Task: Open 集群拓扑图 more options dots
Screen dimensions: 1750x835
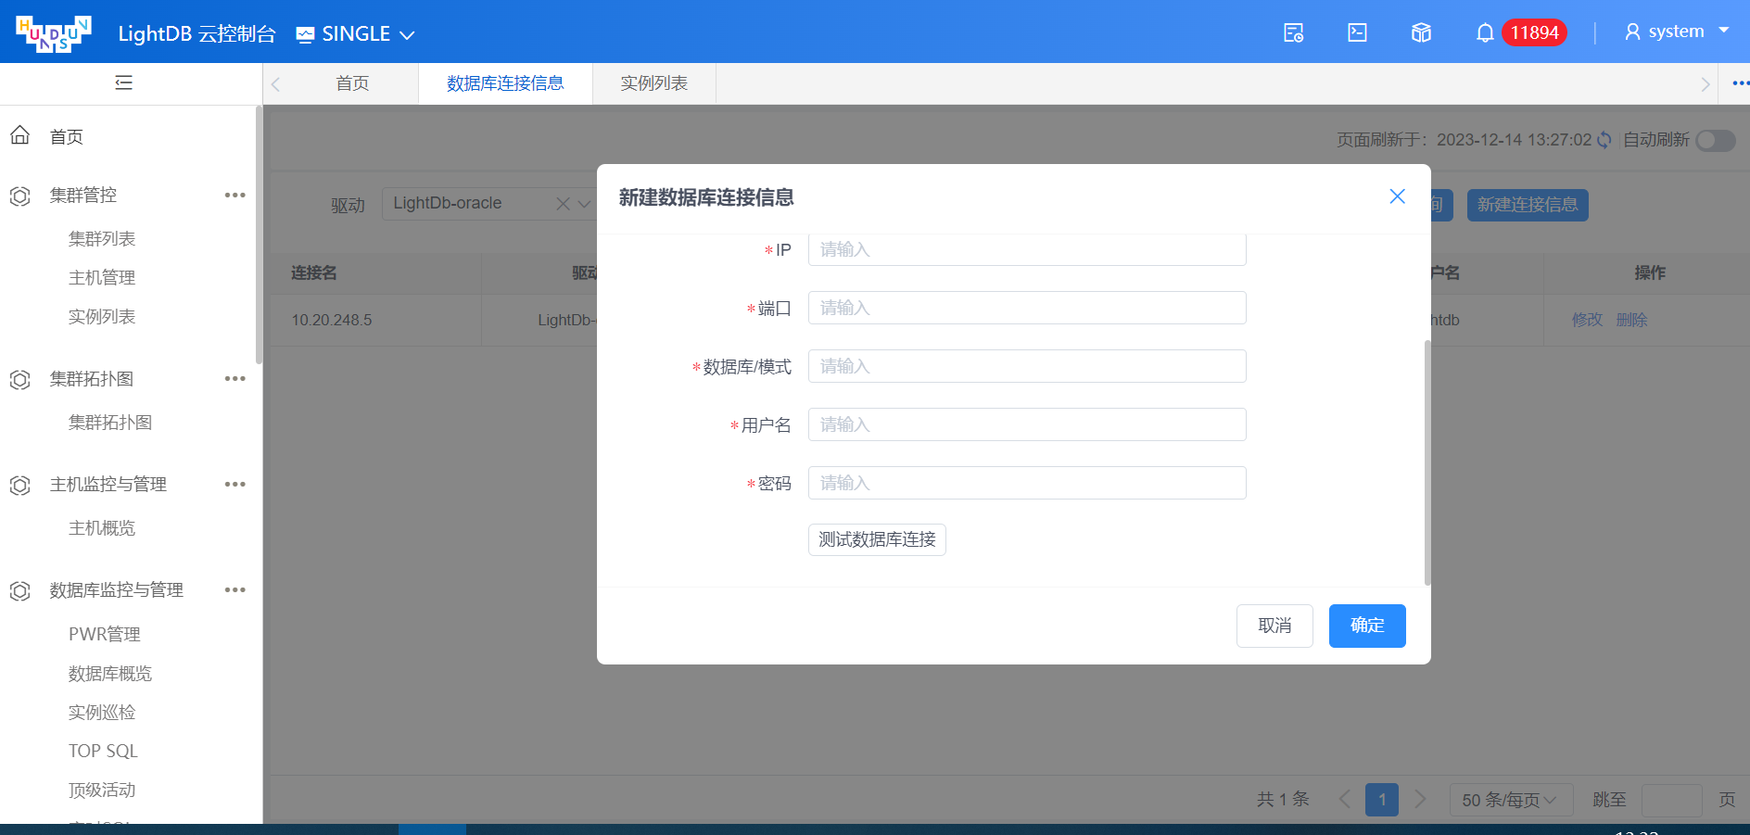Action: 235,379
